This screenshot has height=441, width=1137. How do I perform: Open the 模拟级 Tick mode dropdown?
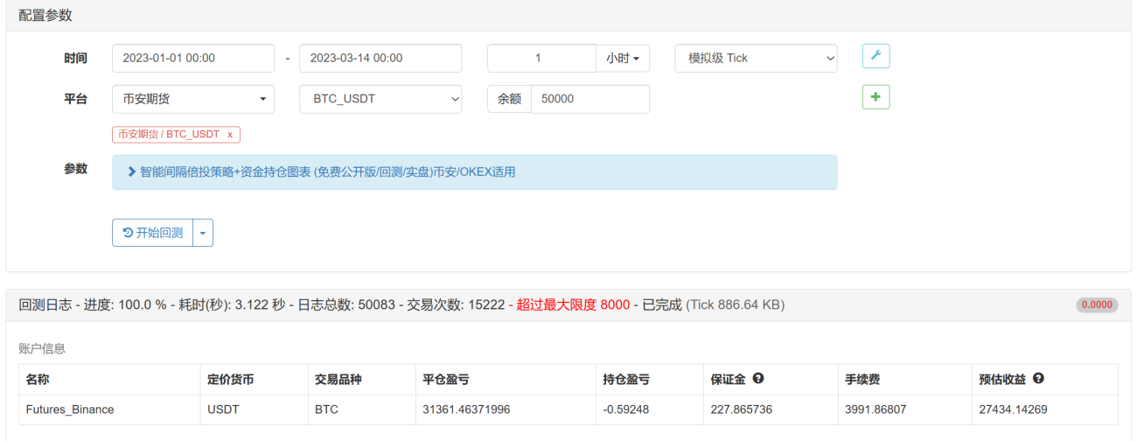coord(756,59)
